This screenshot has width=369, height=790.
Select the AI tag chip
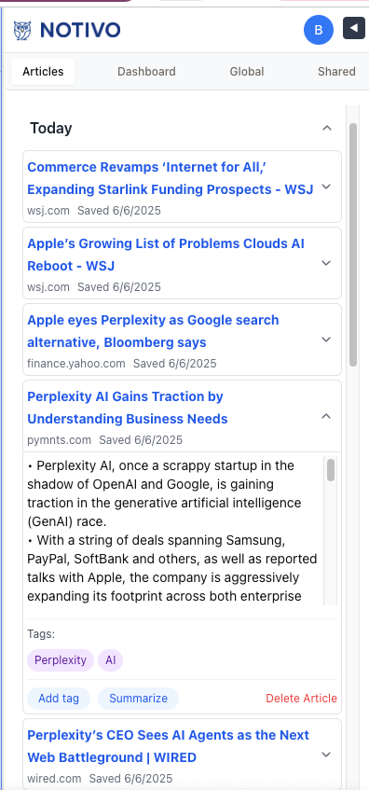coord(111,660)
